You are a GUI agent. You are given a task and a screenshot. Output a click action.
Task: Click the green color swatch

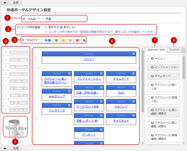(x=56, y=40)
